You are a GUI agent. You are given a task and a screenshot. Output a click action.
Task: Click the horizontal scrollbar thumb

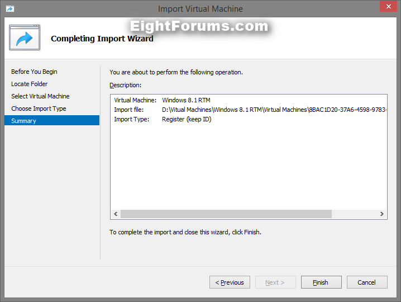226,214
